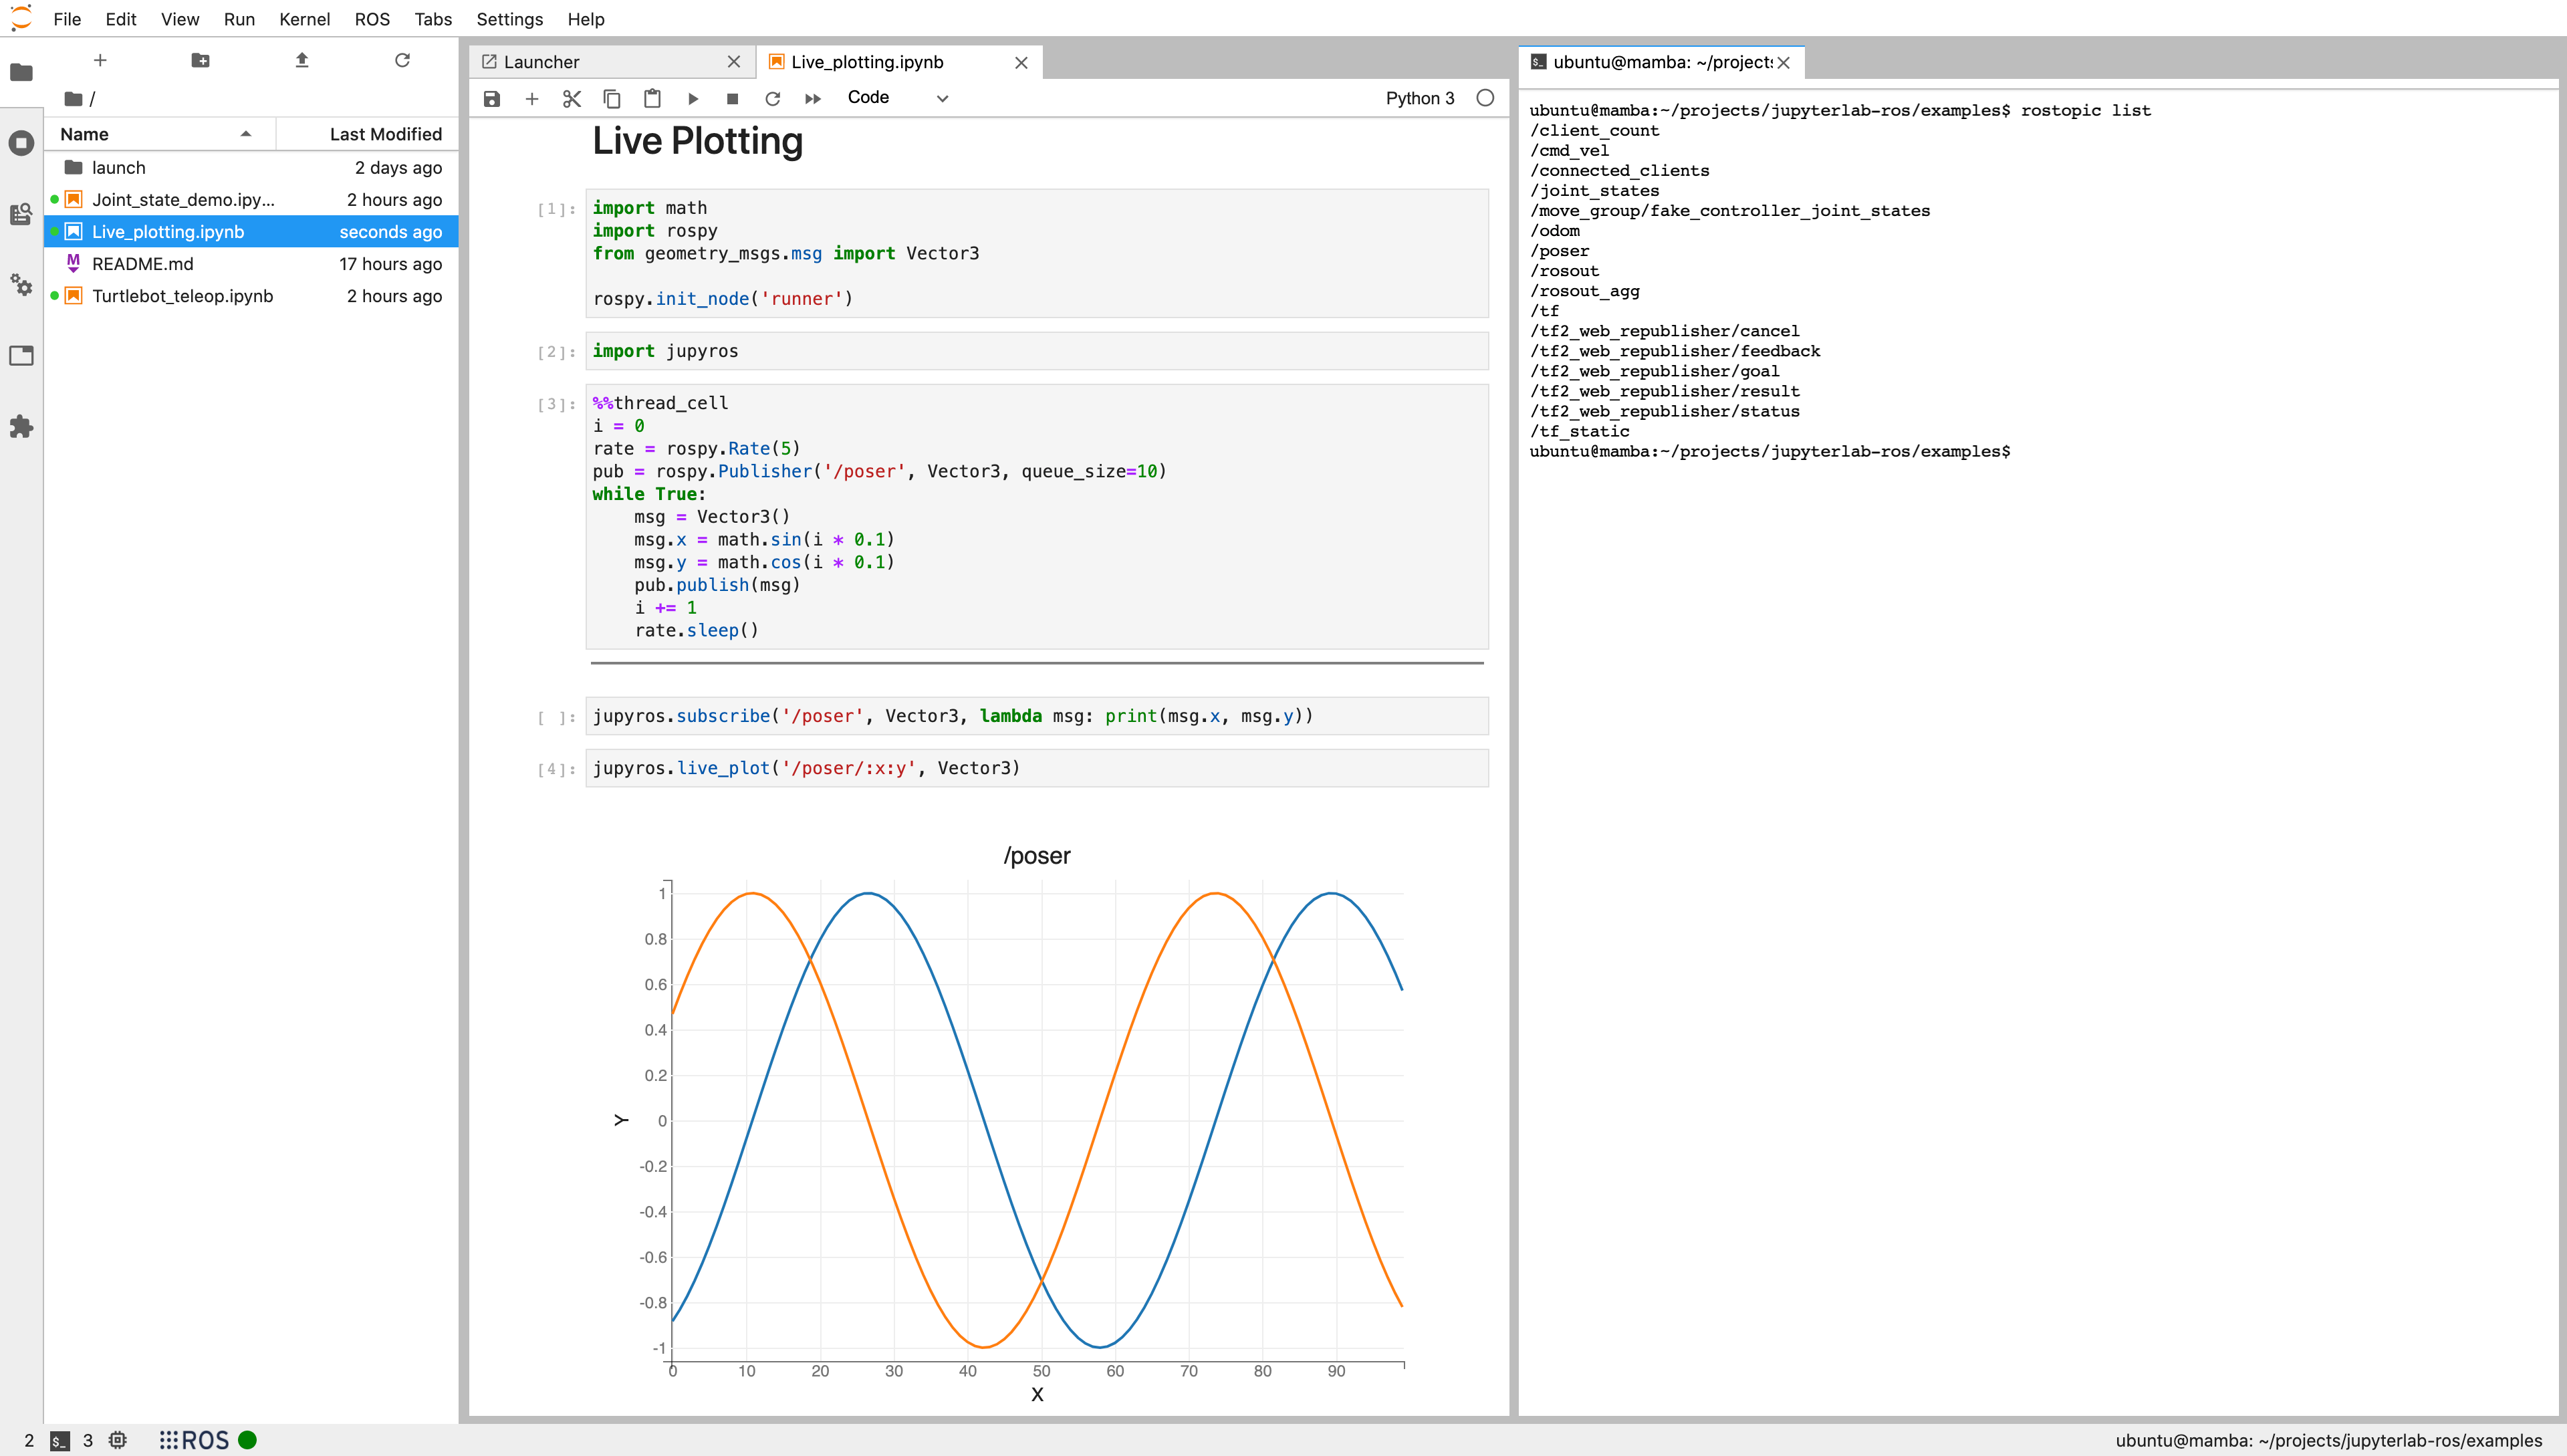2567x1456 pixels.
Task: Open the Commands palette sidebar icon
Action: [x=21, y=214]
